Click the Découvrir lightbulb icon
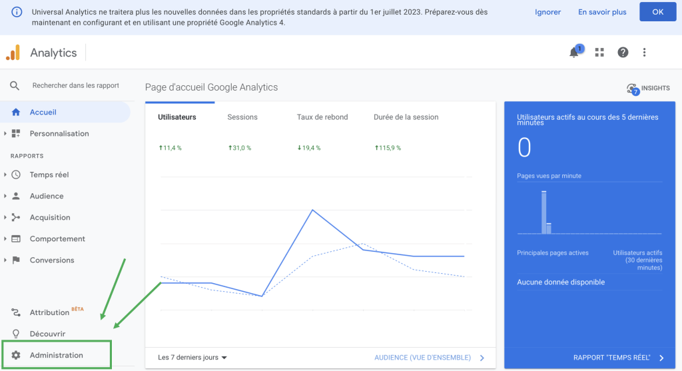 tap(16, 334)
